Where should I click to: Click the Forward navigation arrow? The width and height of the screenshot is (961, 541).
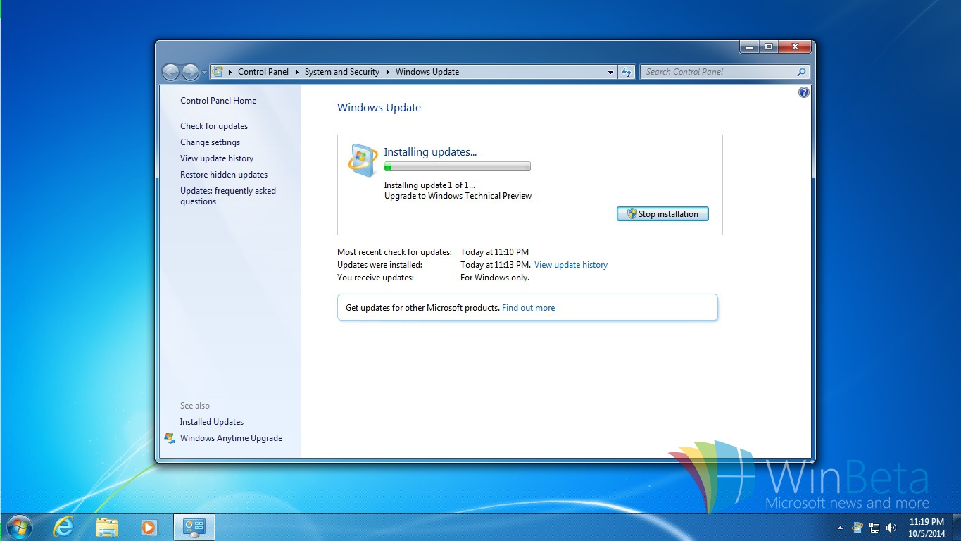point(190,72)
